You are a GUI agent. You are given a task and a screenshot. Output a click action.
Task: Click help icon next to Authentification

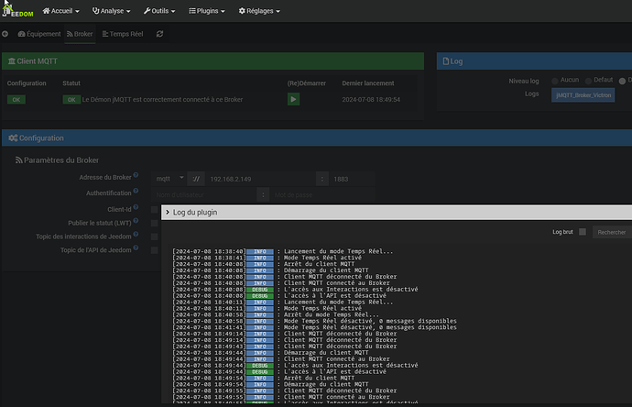(136, 191)
